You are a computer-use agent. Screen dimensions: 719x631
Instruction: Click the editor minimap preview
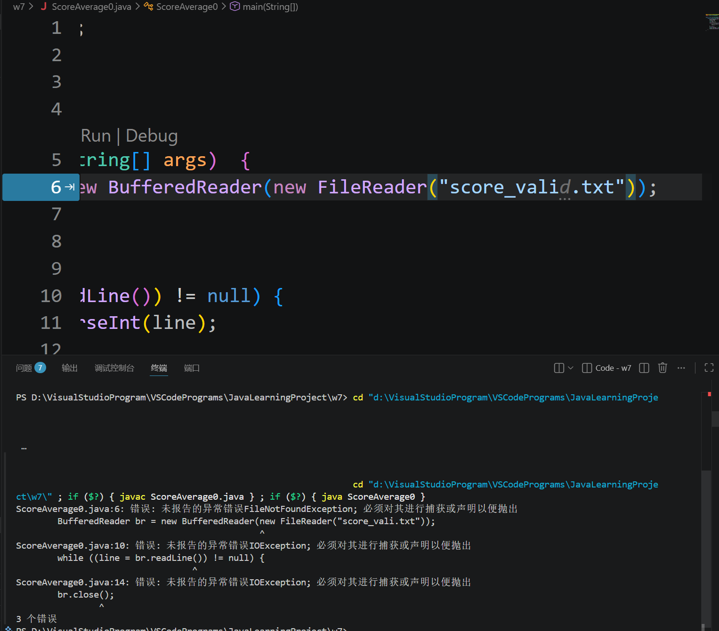point(711,22)
